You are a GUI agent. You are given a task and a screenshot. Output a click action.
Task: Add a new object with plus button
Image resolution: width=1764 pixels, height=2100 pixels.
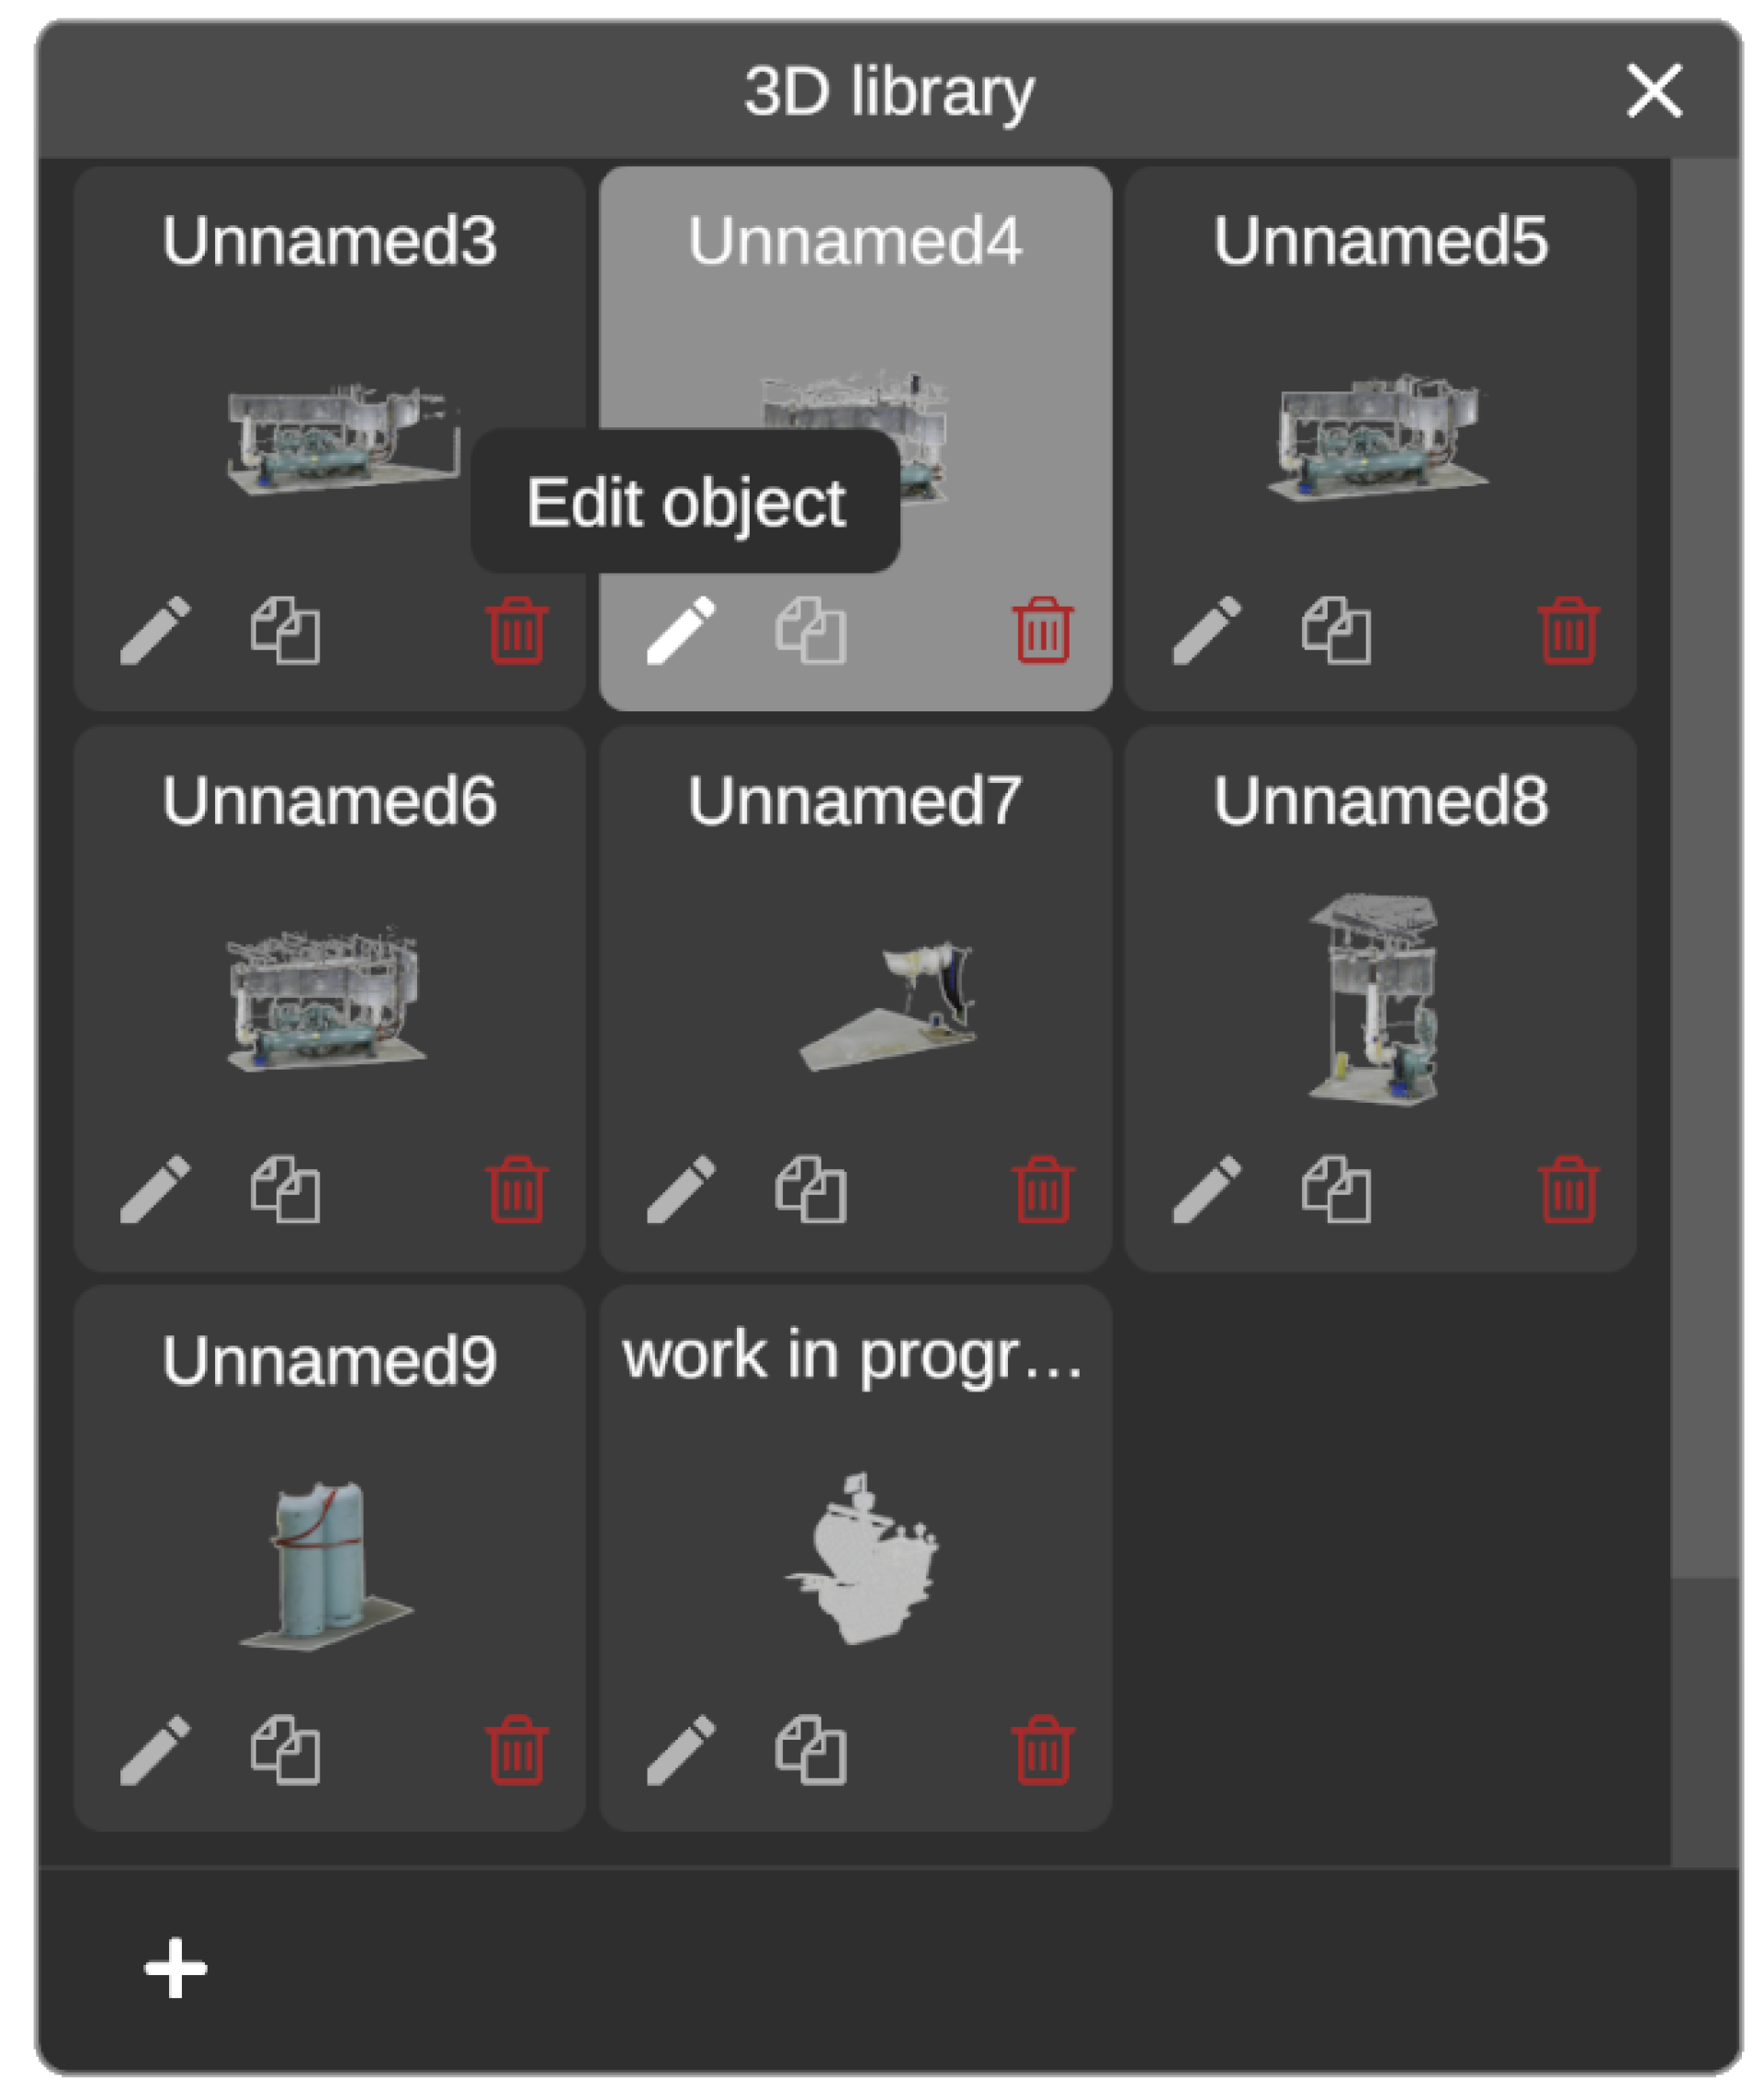point(176,1968)
